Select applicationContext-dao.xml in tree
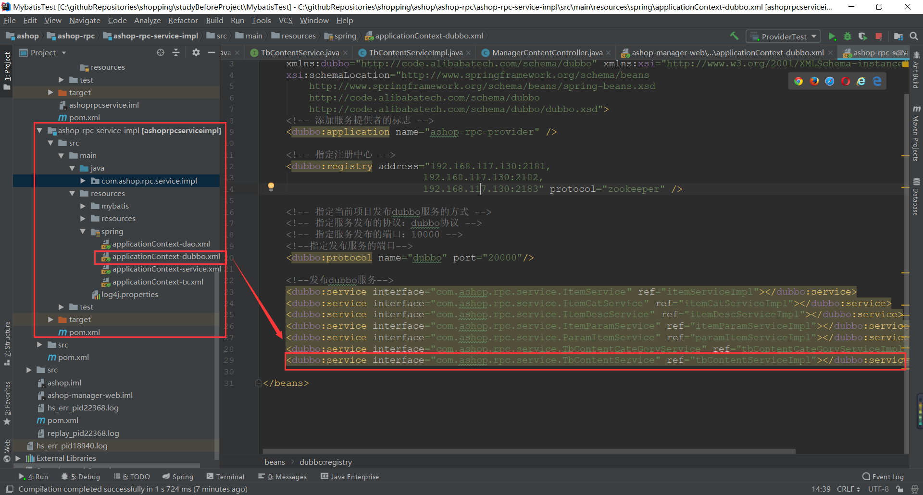Screen dimensions: 923x495 (x=161, y=244)
